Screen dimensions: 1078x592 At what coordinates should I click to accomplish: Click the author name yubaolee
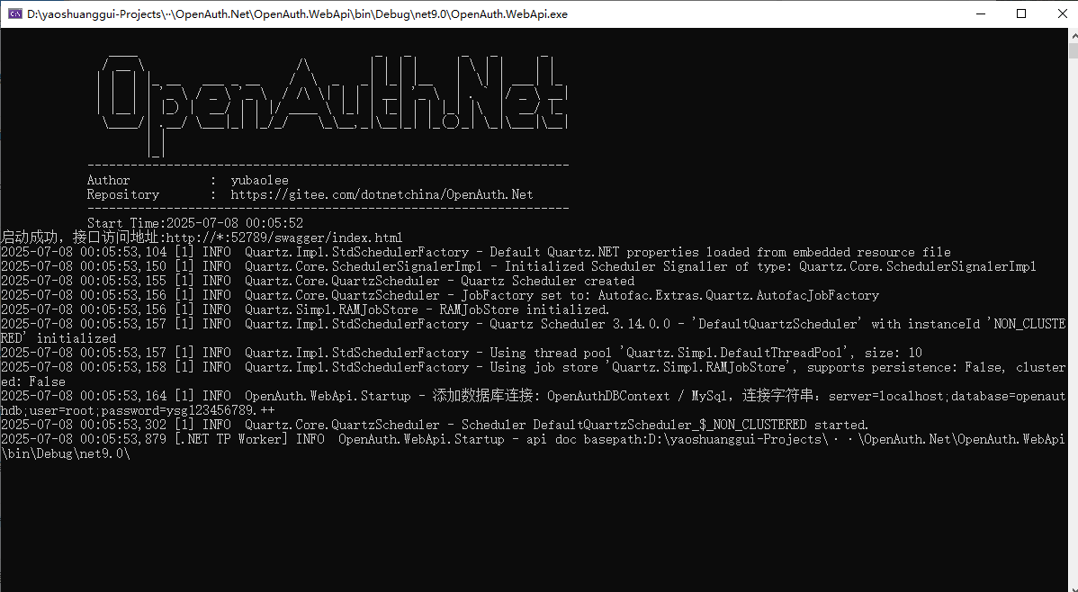point(259,180)
